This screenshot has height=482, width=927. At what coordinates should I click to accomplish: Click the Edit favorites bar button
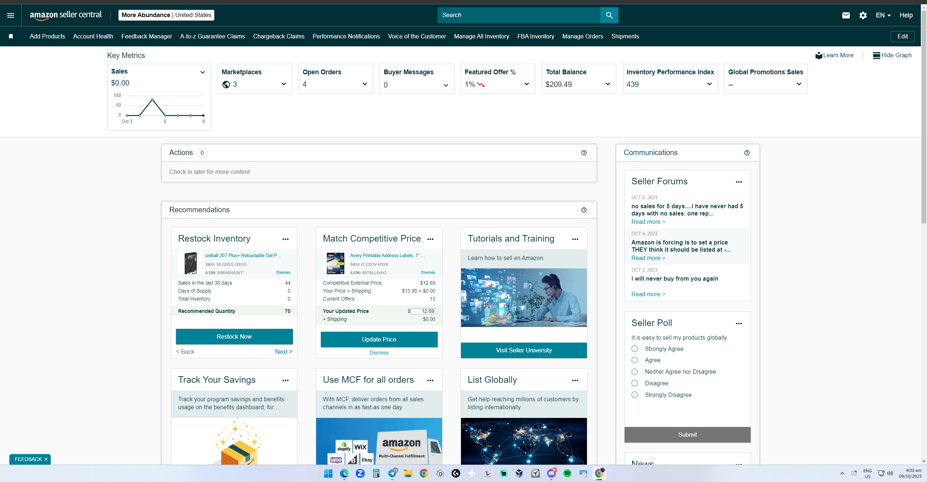(x=902, y=36)
